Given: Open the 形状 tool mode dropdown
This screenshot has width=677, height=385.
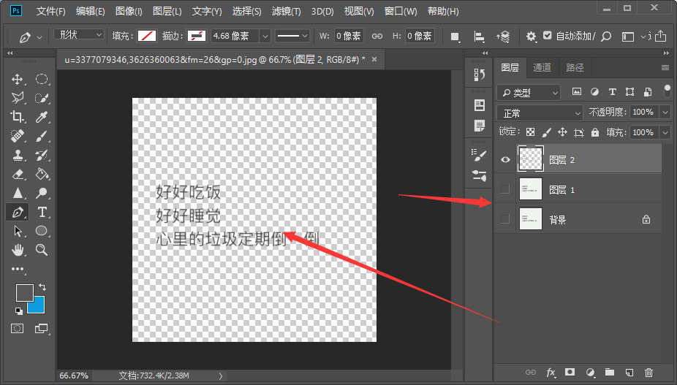Looking at the screenshot, I should pyautogui.click(x=80, y=35).
